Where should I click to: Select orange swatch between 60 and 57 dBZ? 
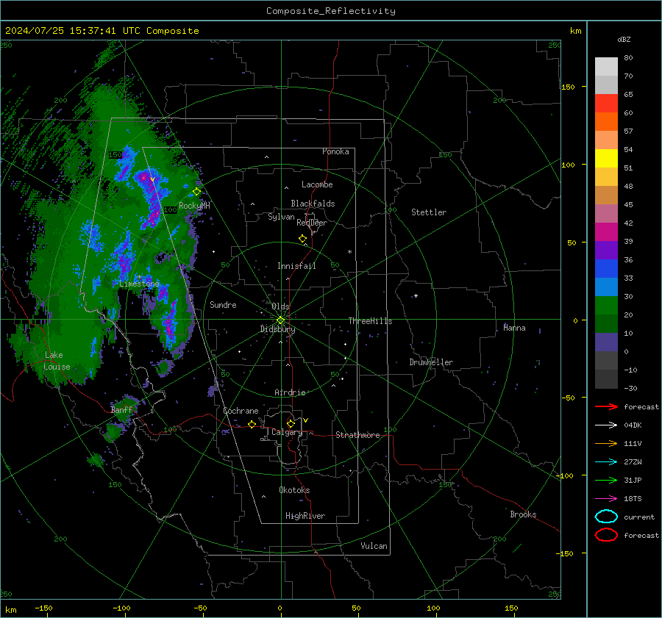tap(606, 122)
